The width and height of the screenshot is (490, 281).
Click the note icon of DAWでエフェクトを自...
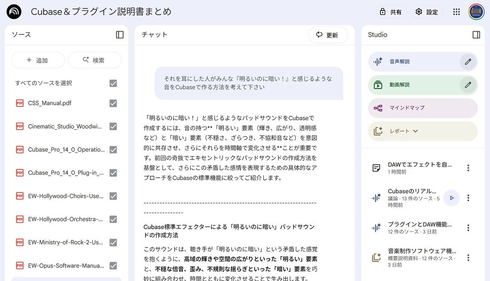coord(377,168)
